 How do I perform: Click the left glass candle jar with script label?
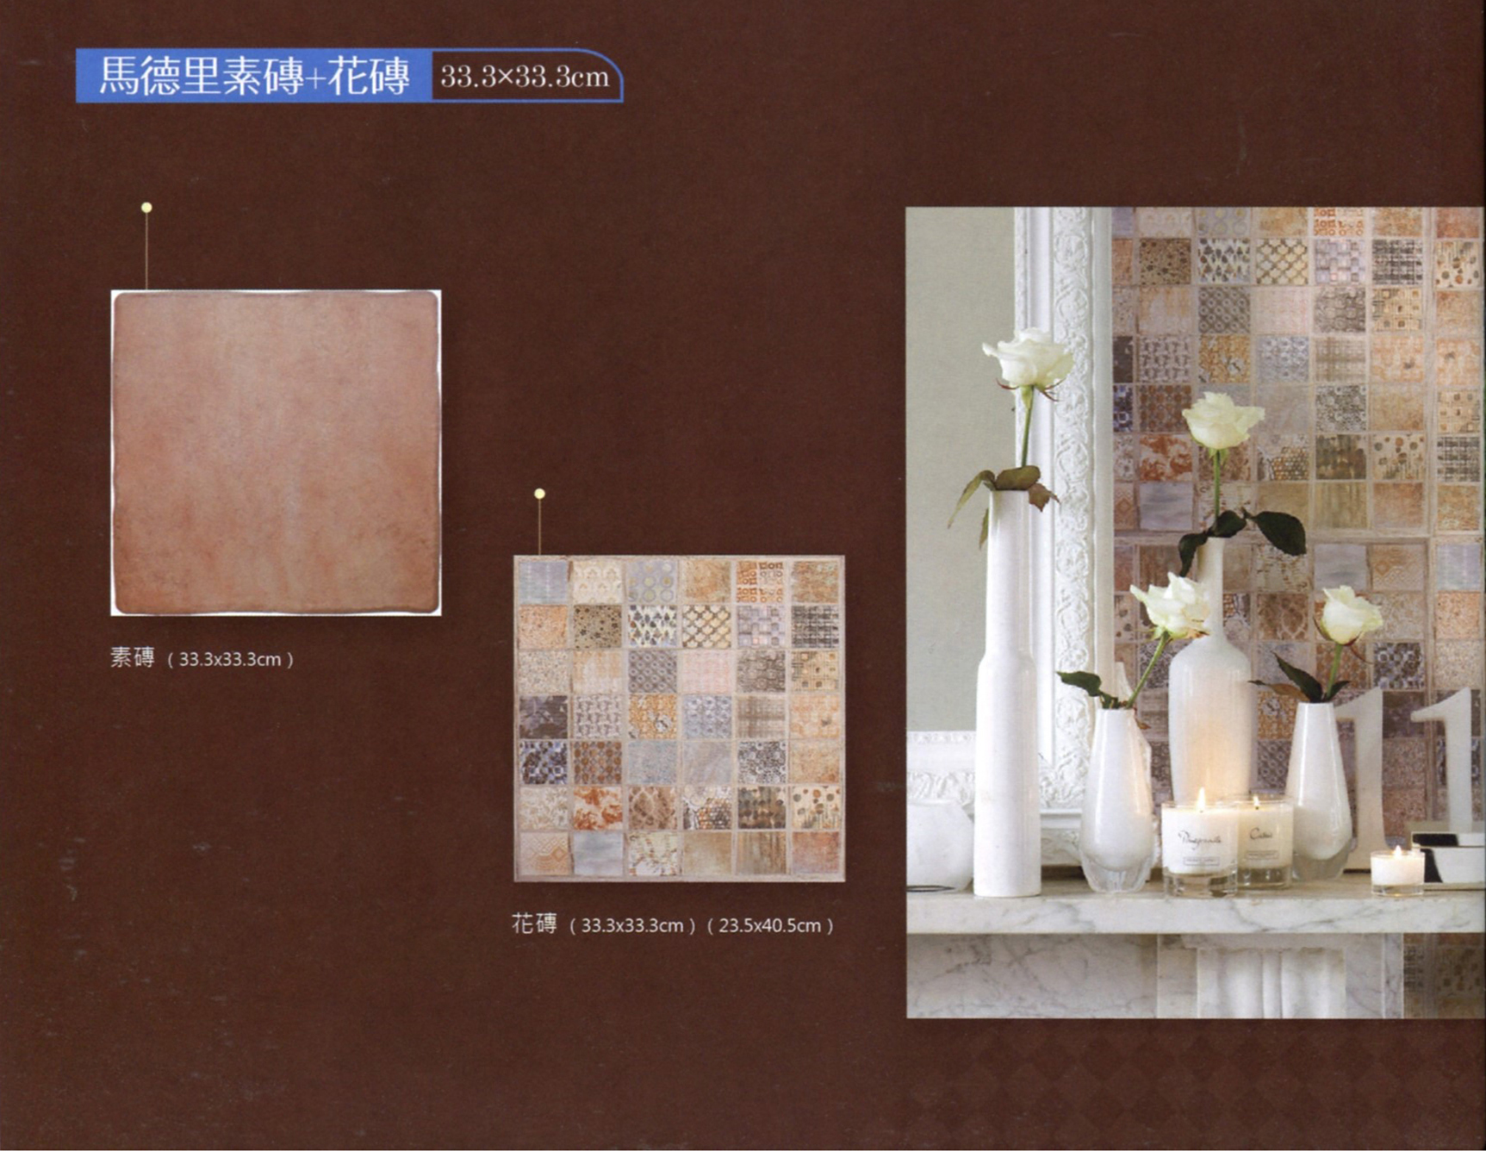pos(1198,844)
